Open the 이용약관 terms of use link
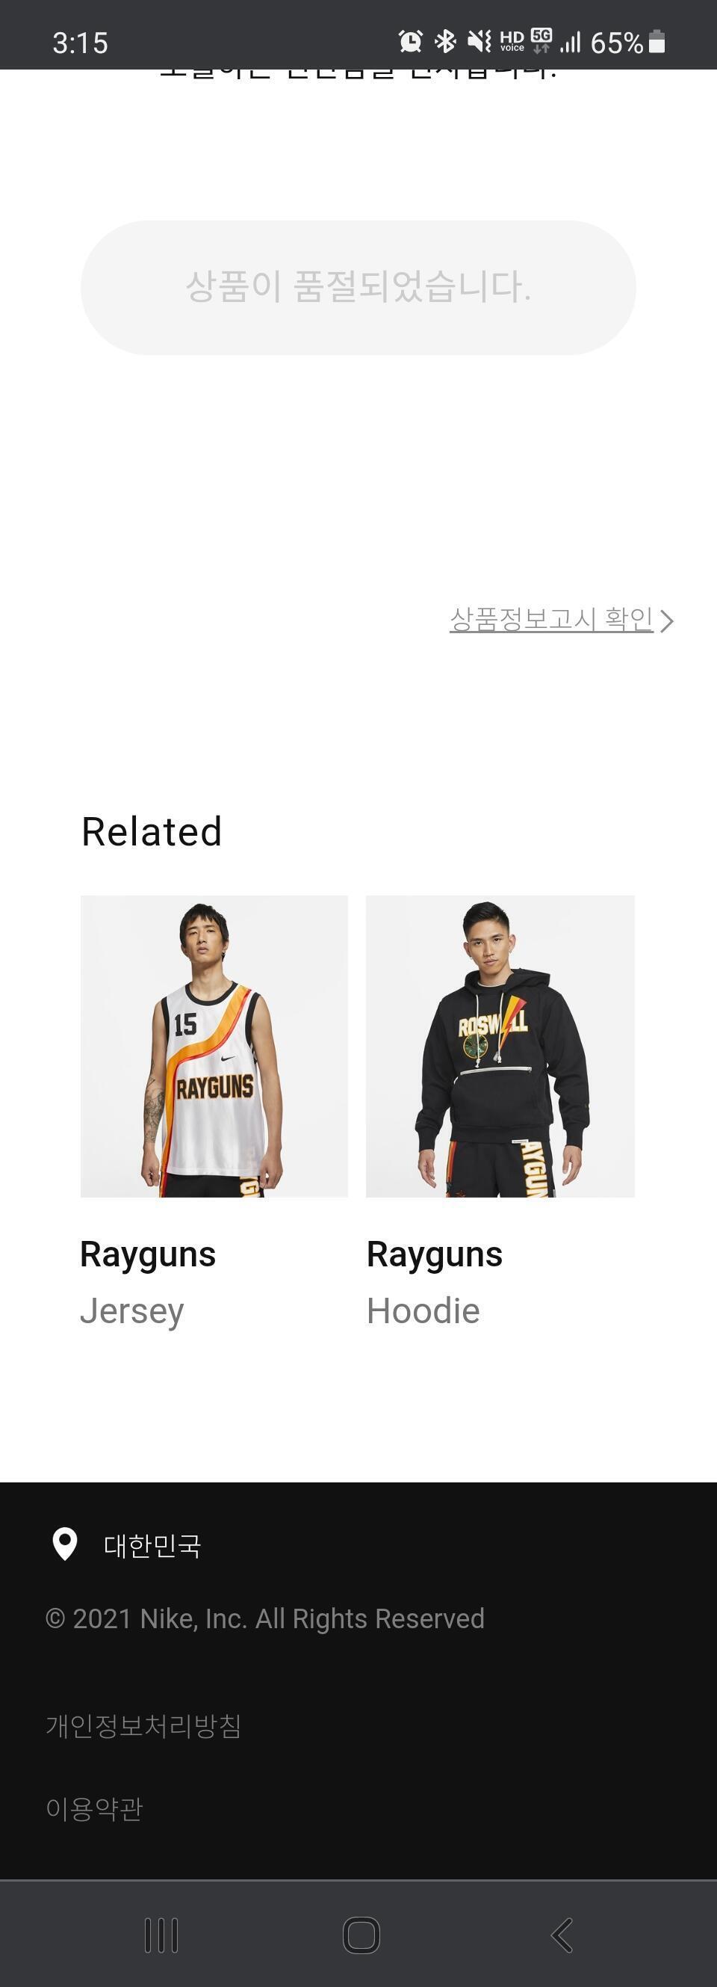This screenshot has height=1987, width=717. (x=95, y=1809)
